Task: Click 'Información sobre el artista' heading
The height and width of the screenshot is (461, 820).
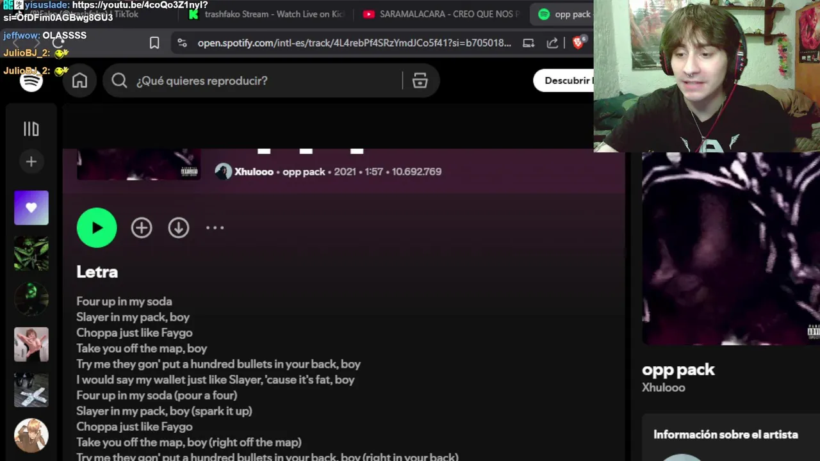Action: [725, 434]
